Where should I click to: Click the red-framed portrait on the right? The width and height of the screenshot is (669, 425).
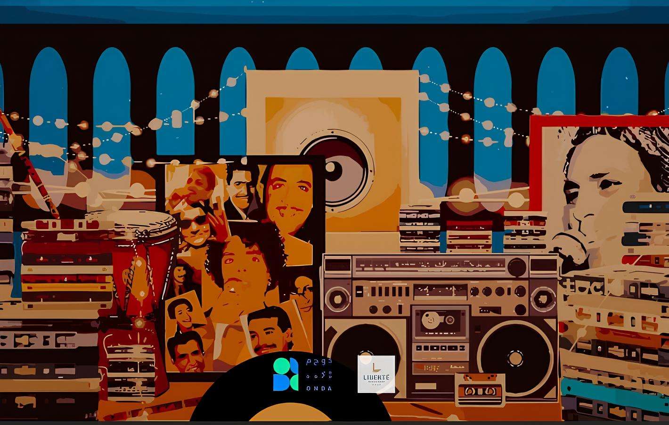coord(598,188)
